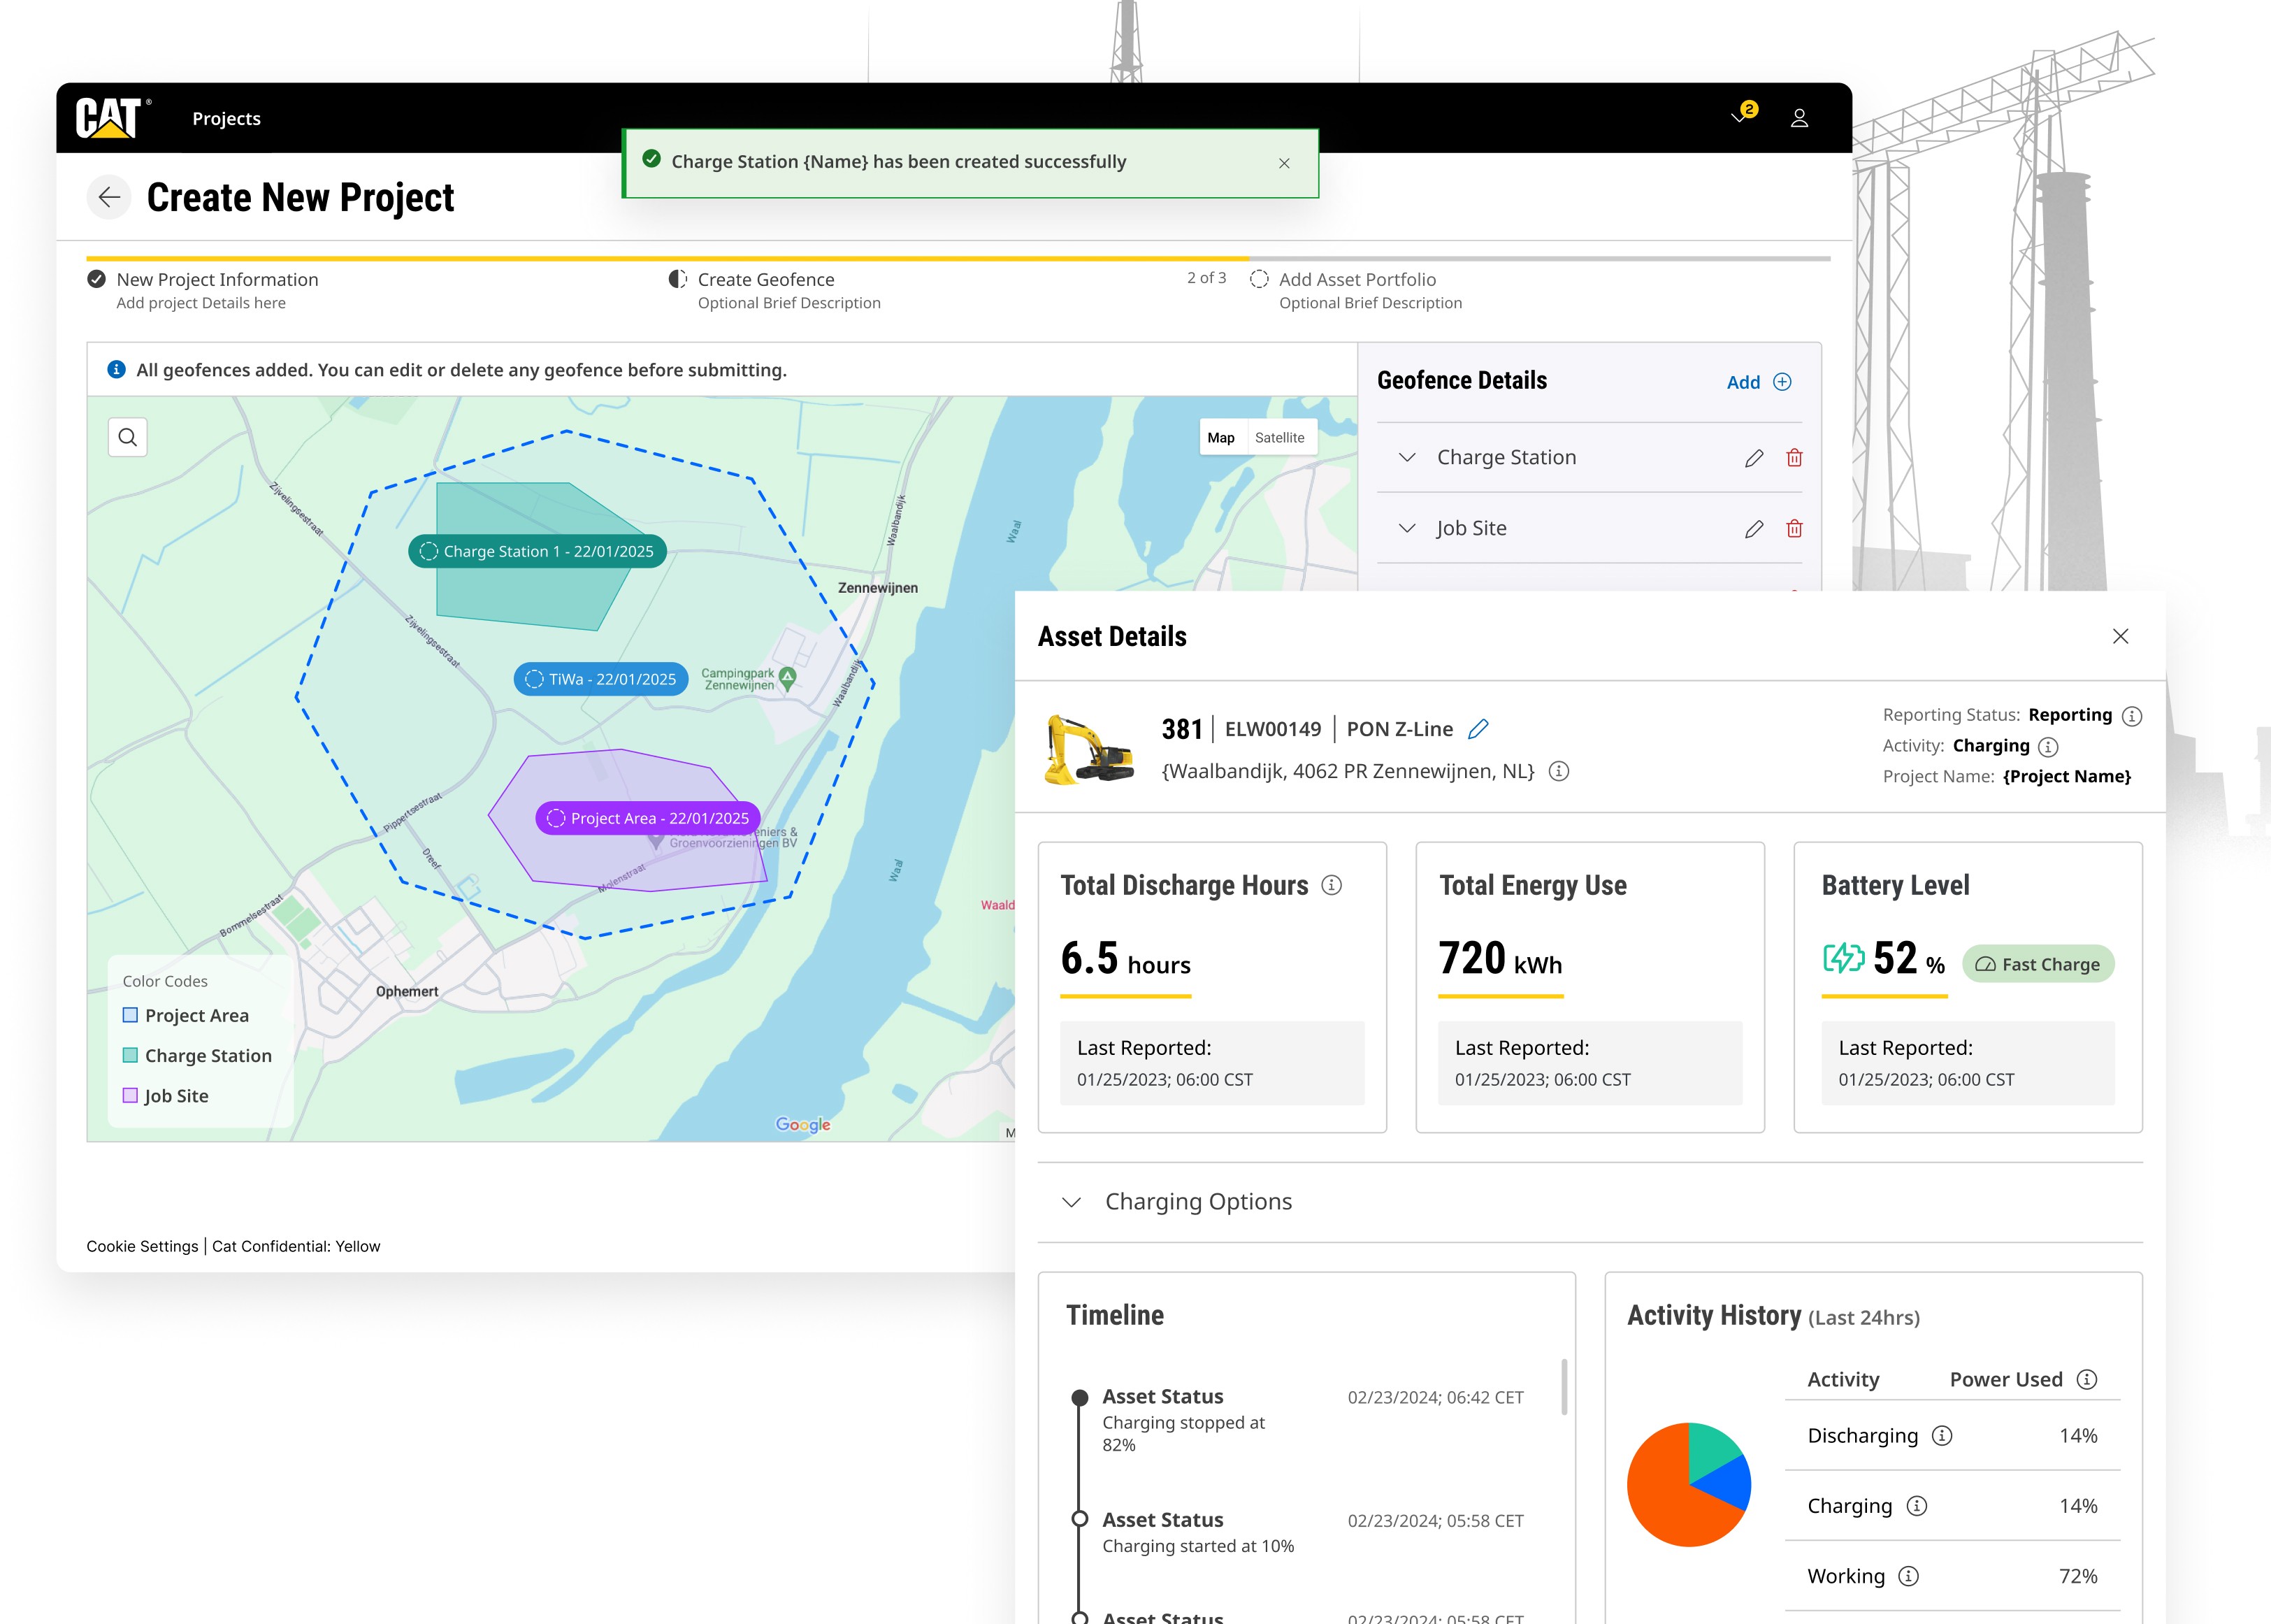Switch the map to Satellite view
The image size is (2271, 1624).
click(x=1279, y=438)
